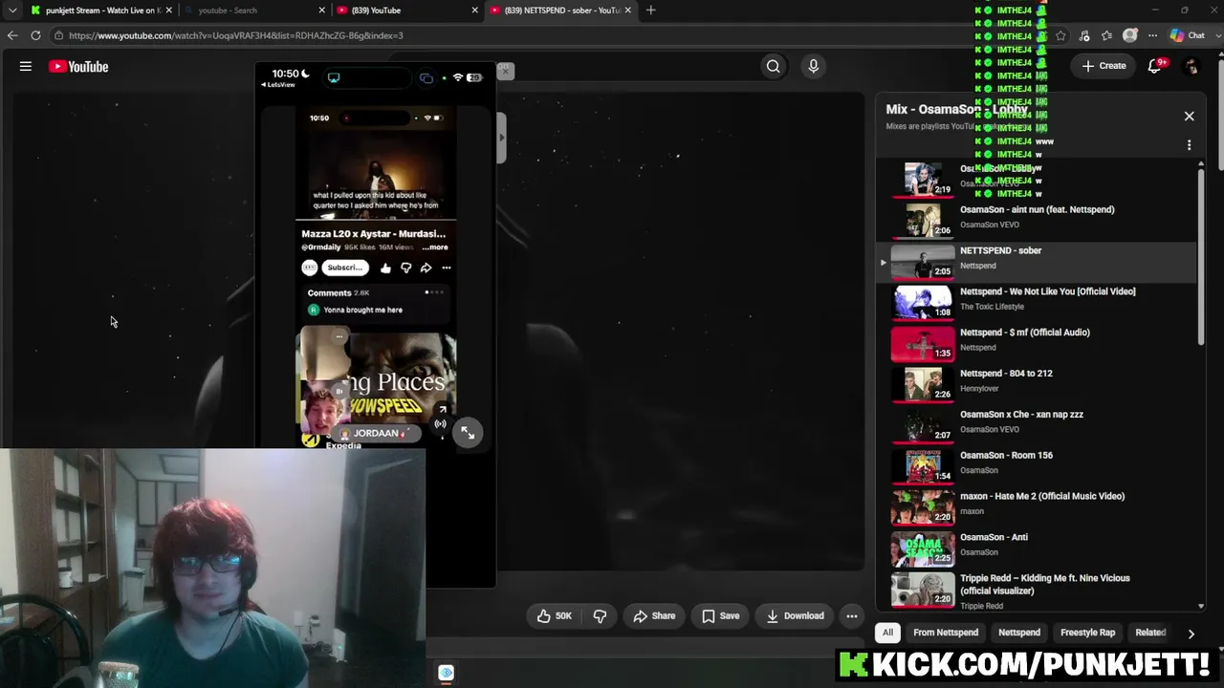Start voice search with the microphone

(x=814, y=66)
